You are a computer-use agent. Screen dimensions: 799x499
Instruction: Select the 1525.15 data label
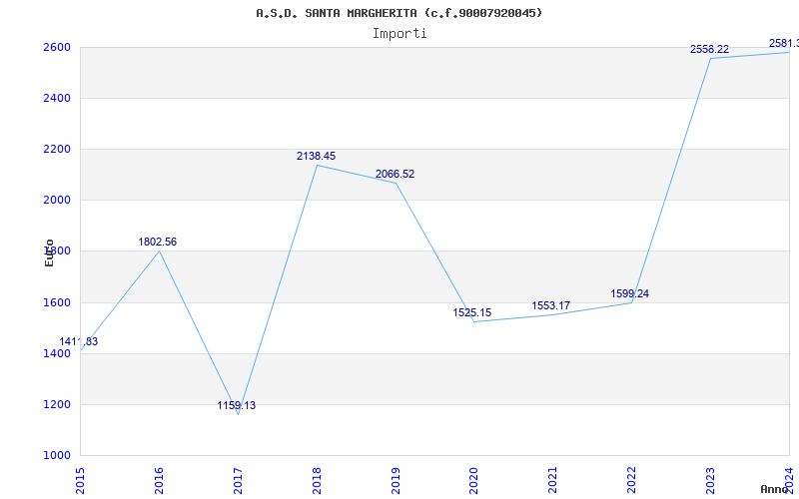471,312
